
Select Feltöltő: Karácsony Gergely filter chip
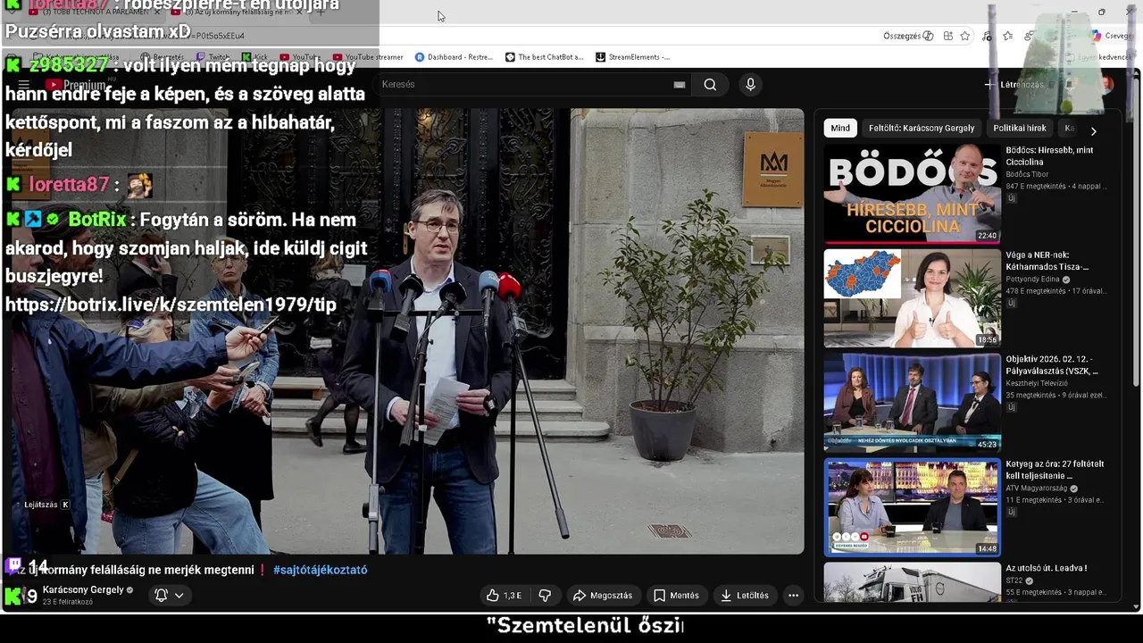922,128
